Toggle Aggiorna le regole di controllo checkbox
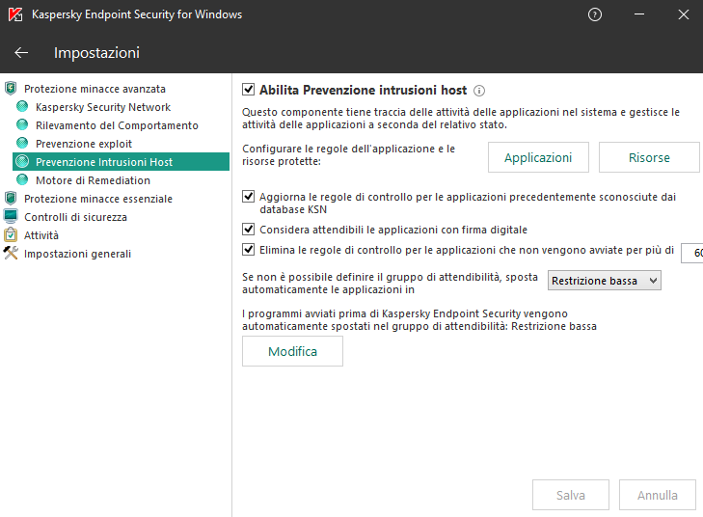 point(249,197)
